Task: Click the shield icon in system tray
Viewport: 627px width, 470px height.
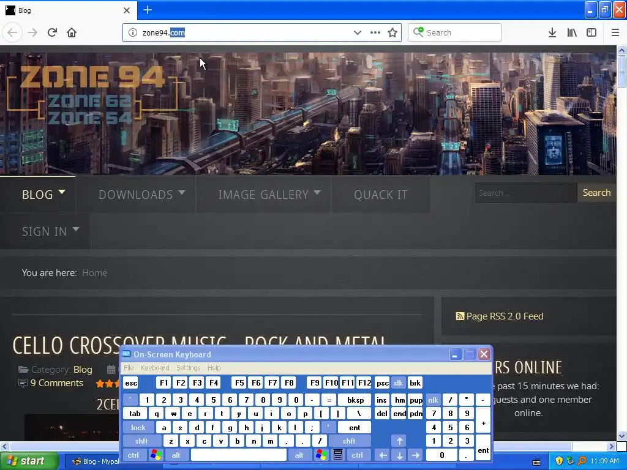Action: (559, 461)
